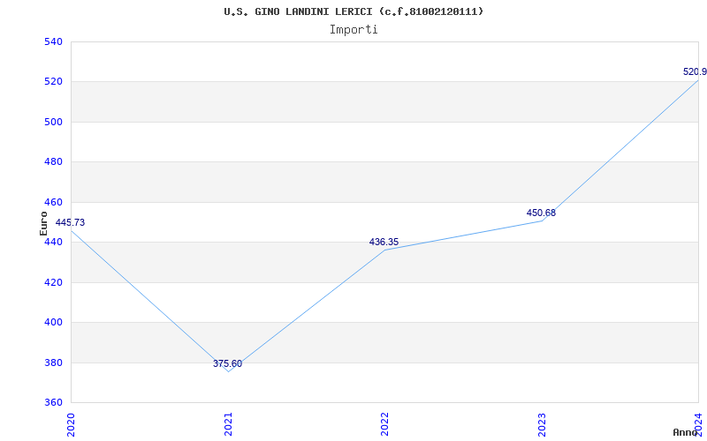Click the 540 y-axis value
Image resolution: width=707 pixels, height=441 pixels.
53,41
